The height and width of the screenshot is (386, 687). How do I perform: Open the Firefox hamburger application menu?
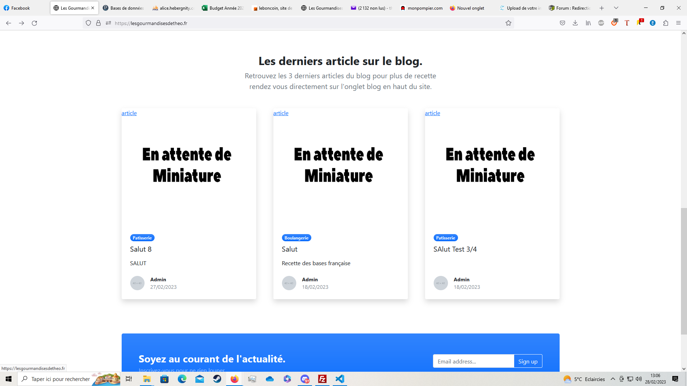click(678, 23)
